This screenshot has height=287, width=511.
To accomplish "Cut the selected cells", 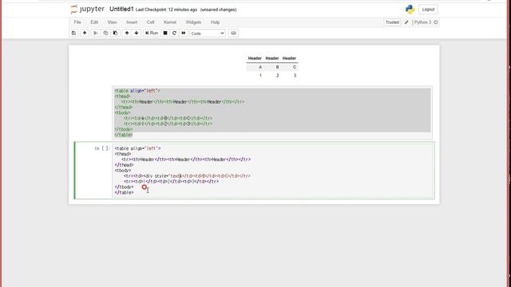I will tap(96, 33).
